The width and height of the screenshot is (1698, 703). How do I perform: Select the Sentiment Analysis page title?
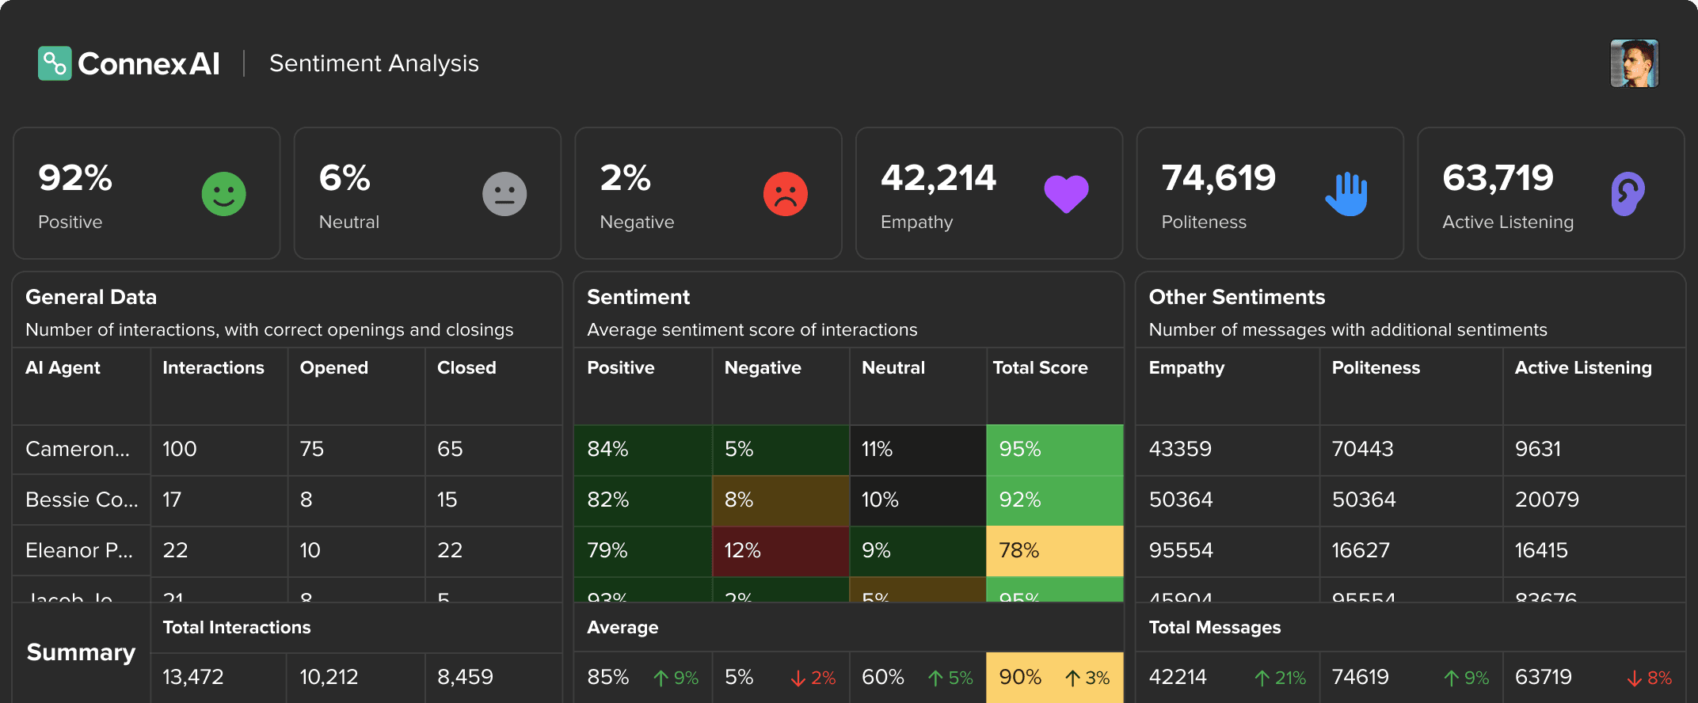click(x=374, y=63)
